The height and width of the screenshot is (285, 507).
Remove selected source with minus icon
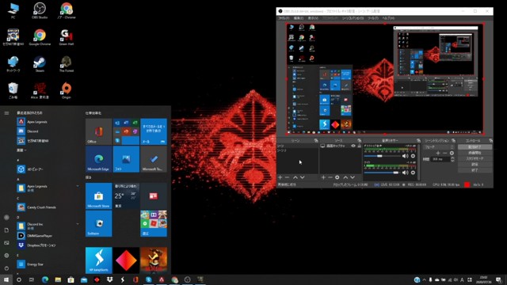click(330, 177)
